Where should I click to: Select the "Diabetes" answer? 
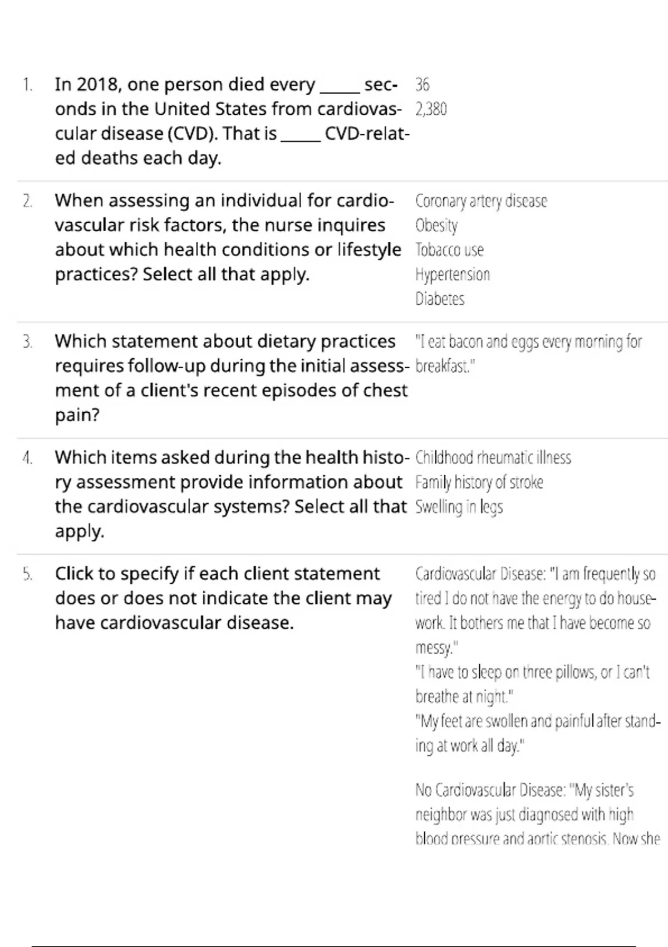click(440, 299)
